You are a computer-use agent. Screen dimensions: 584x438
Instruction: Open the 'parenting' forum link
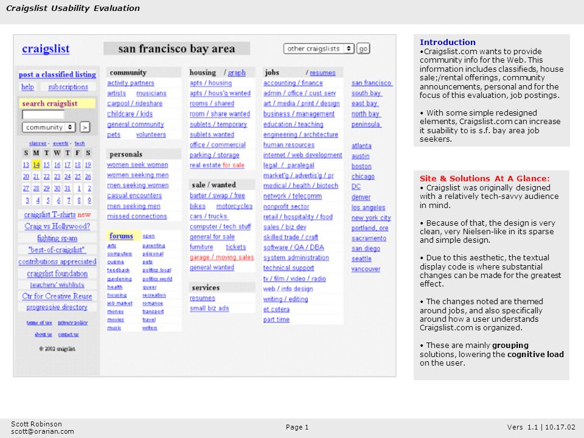pyautogui.click(x=154, y=246)
